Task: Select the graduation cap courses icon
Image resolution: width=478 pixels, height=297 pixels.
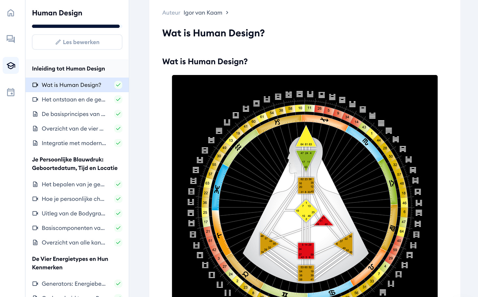Action: [11, 65]
